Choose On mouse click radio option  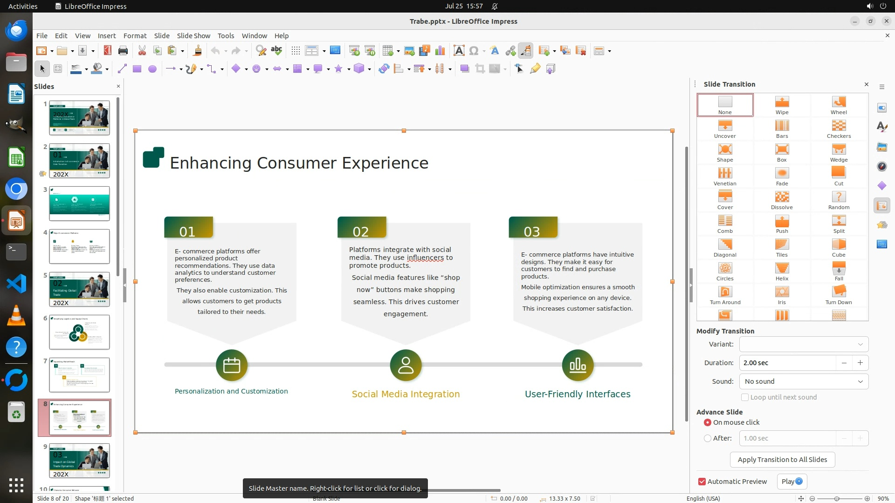tap(708, 422)
